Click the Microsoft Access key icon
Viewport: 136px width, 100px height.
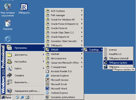(x=47, y=80)
